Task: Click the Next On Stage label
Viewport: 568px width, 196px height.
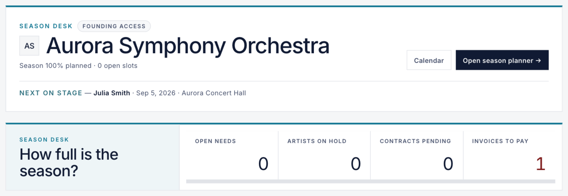Action: coord(51,93)
